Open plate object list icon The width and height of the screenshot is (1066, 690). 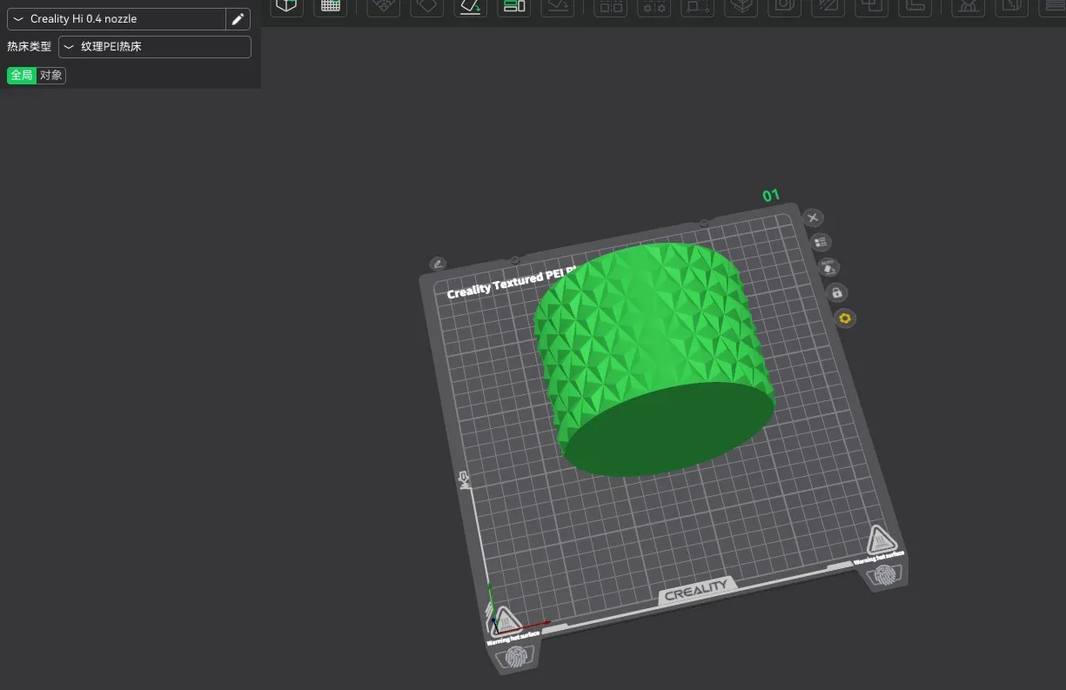click(820, 242)
